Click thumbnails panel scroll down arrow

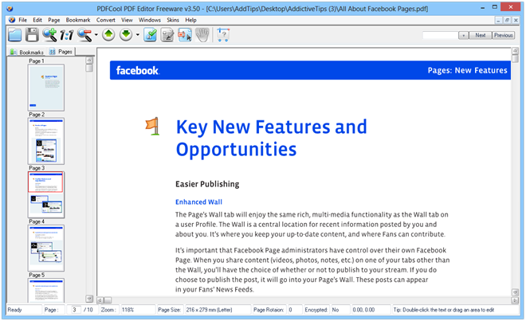(89, 299)
